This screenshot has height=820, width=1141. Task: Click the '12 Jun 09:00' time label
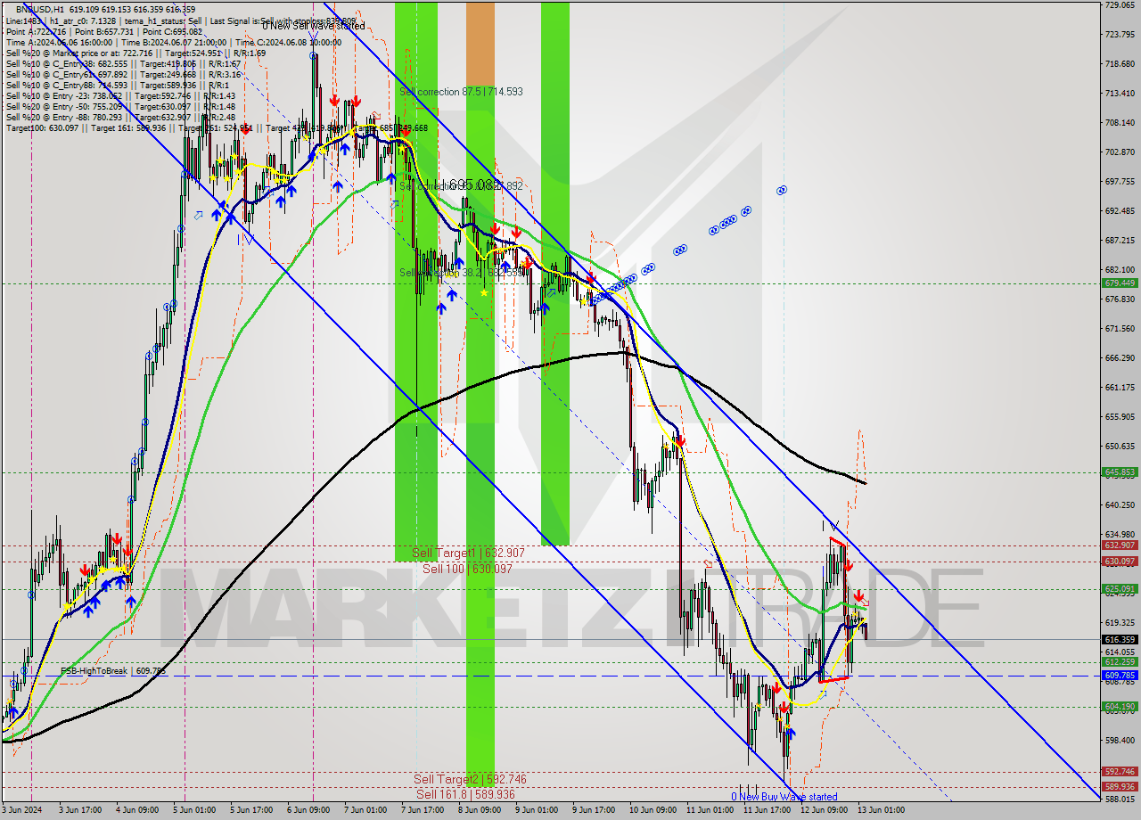823,810
